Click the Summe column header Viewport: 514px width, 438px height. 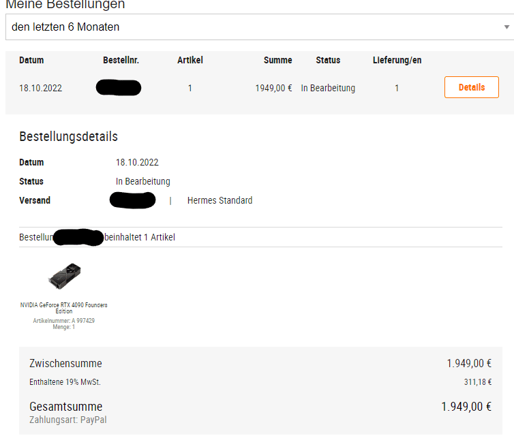[277, 60]
